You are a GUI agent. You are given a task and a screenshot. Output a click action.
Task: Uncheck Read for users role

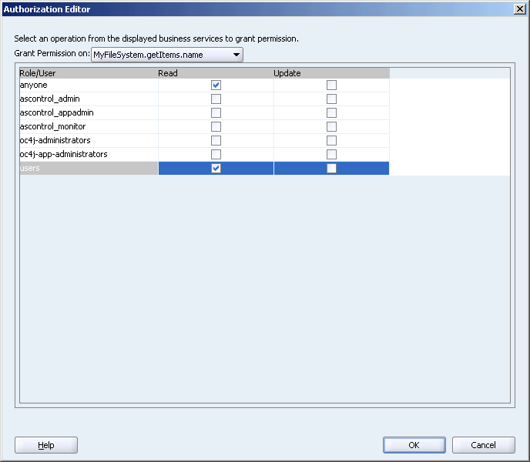[216, 169]
